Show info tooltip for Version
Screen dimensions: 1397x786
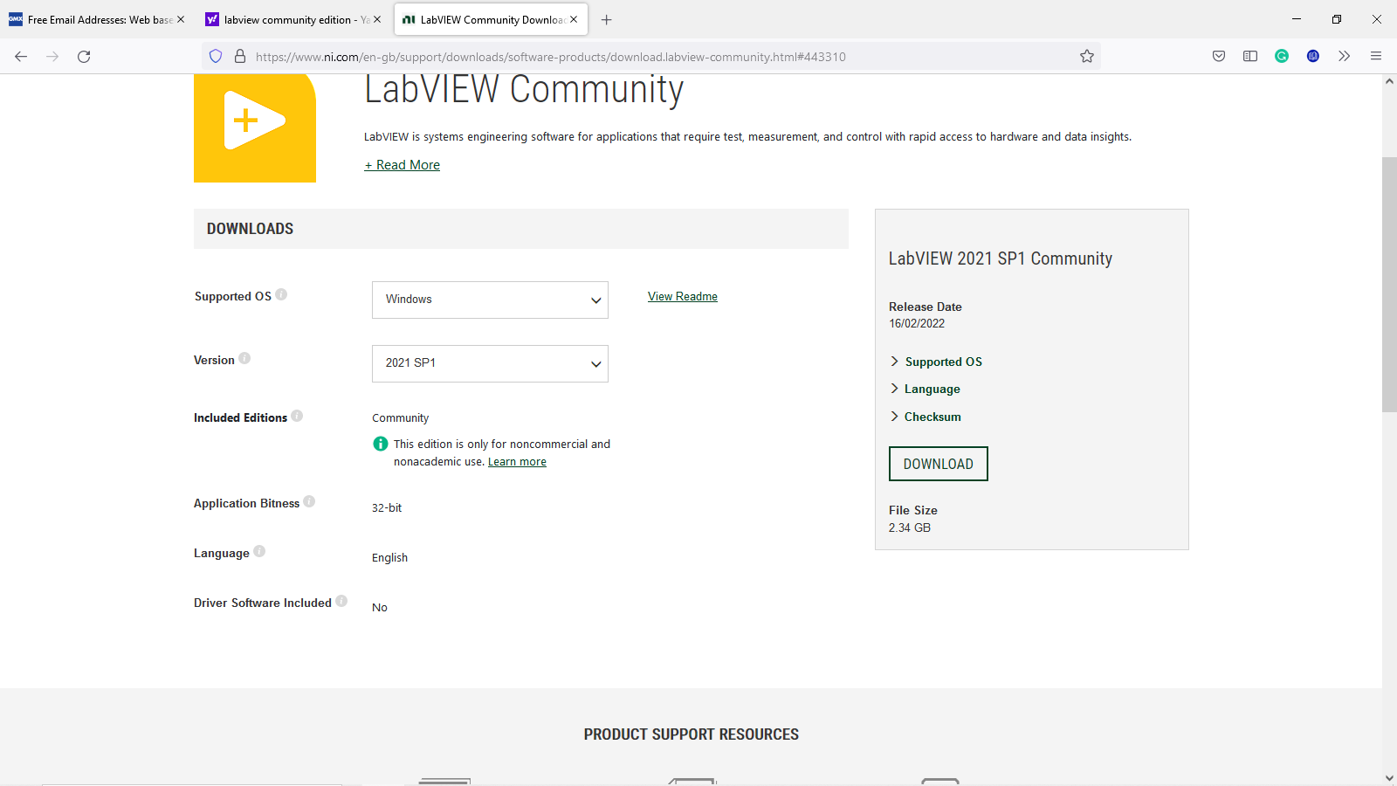pyautogui.click(x=244, y=358)
